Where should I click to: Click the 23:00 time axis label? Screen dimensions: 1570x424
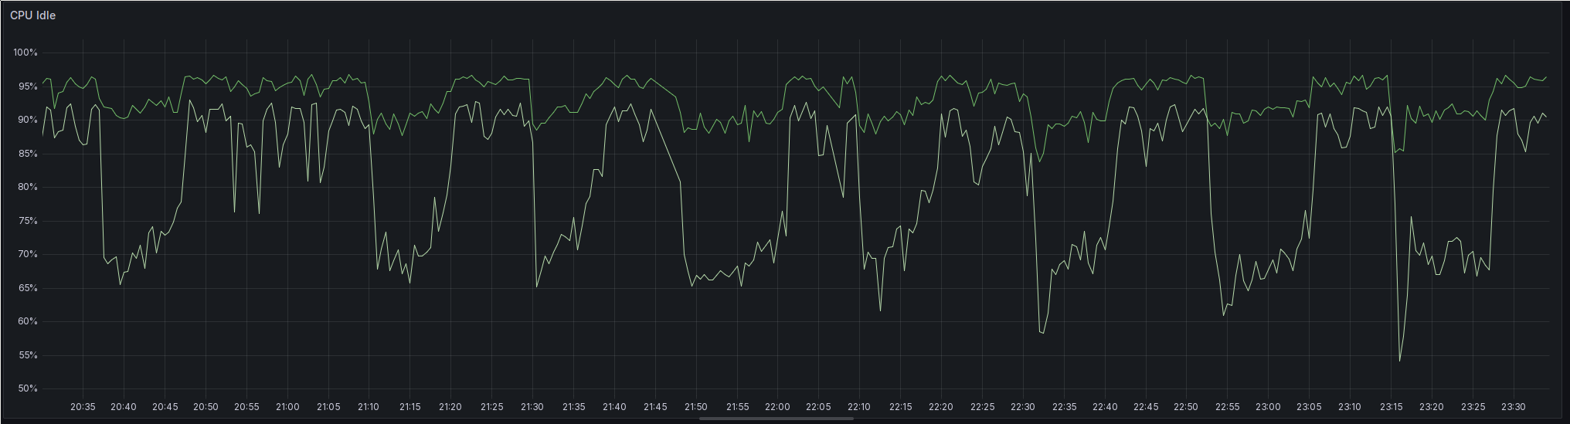(x=1268, y=407)
